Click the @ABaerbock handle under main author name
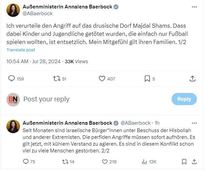 [37, 14]
